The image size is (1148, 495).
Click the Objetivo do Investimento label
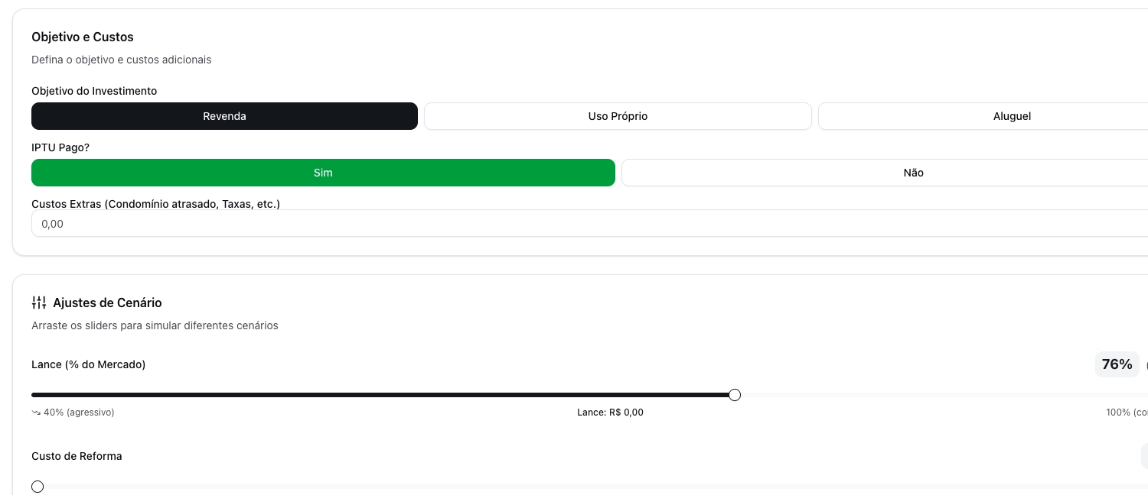point(94,91)
